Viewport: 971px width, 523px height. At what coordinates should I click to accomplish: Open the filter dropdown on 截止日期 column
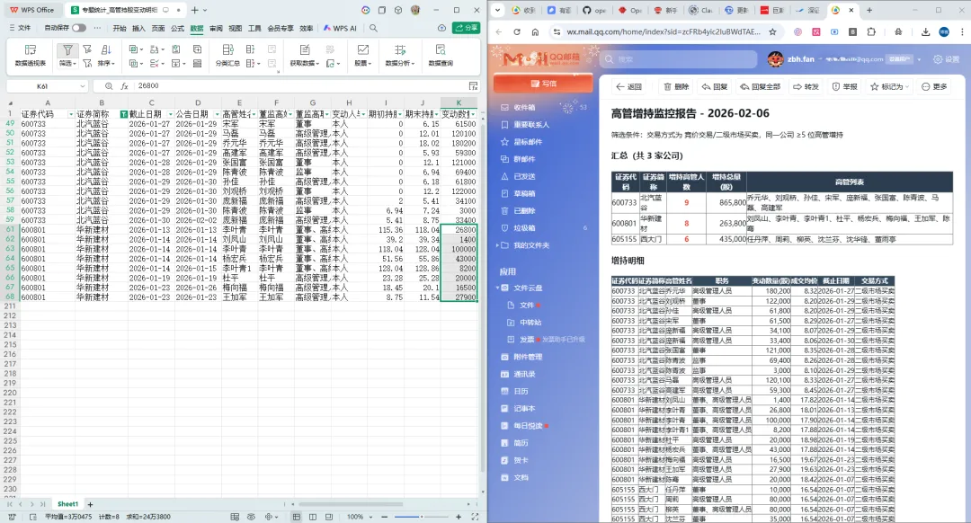click(170, 114)
